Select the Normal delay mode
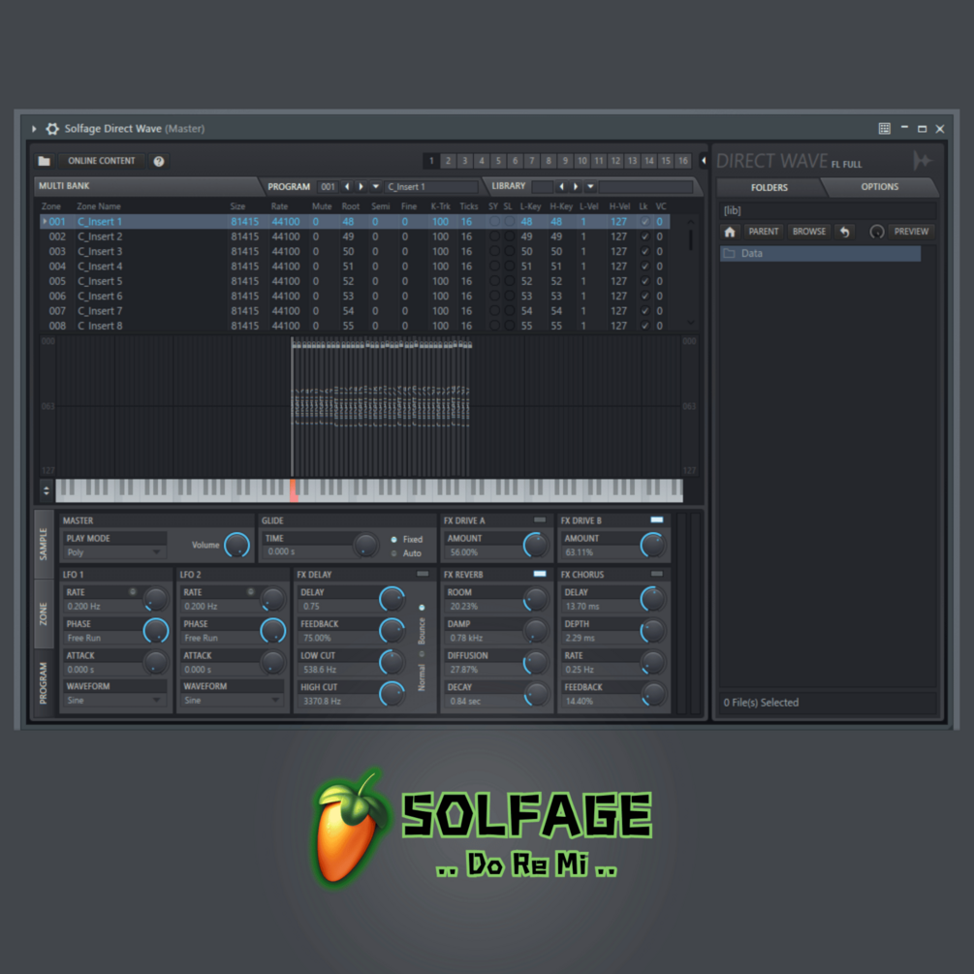974x974 pixels. point(422,673)
